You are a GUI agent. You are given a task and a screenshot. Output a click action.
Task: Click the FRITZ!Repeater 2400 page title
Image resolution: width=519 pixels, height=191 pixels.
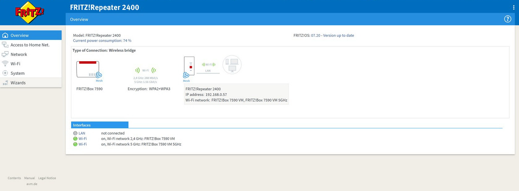click(x=104, y=7)
